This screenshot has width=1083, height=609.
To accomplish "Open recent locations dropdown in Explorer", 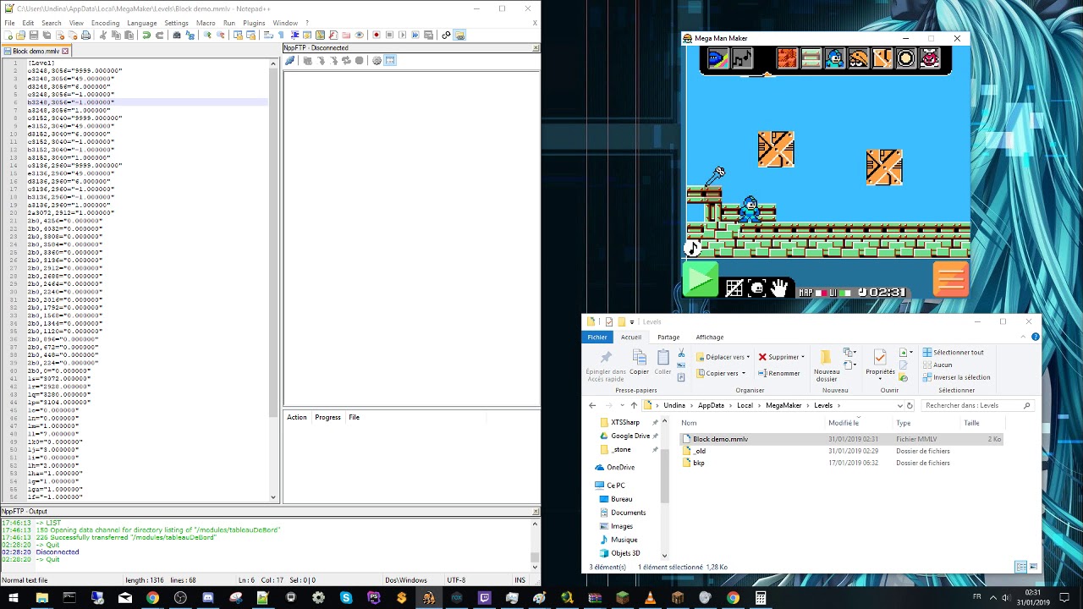I will pyautogui.click(x=622, y=405).
